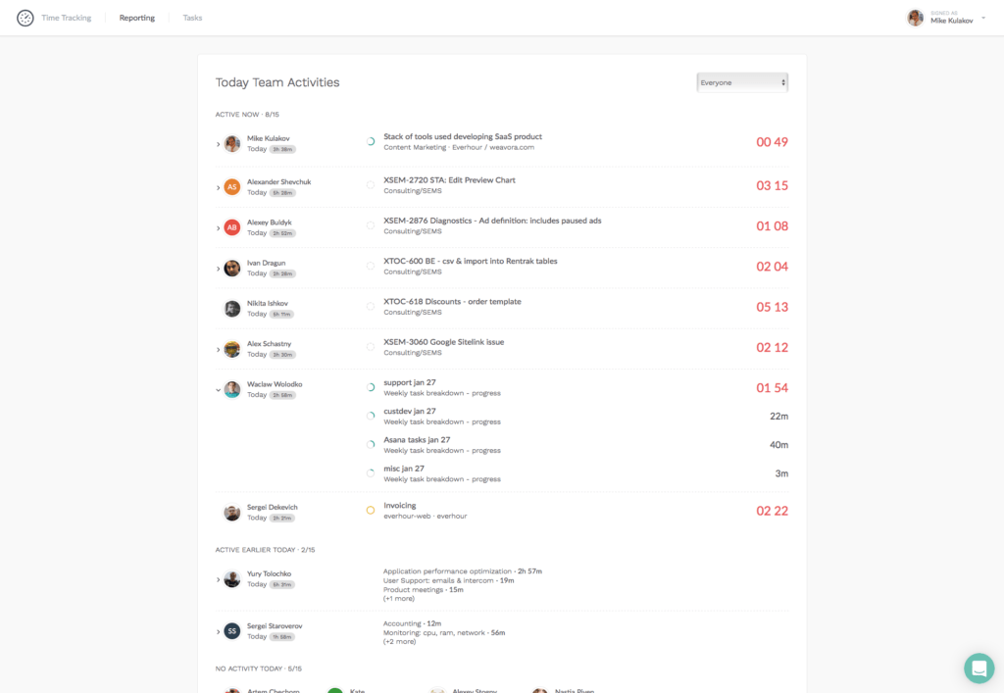Image resolution: width=1004 pixels, height=693 pixels.
Task: Click the timer circle next to Invoicing task
Action: 371,511
